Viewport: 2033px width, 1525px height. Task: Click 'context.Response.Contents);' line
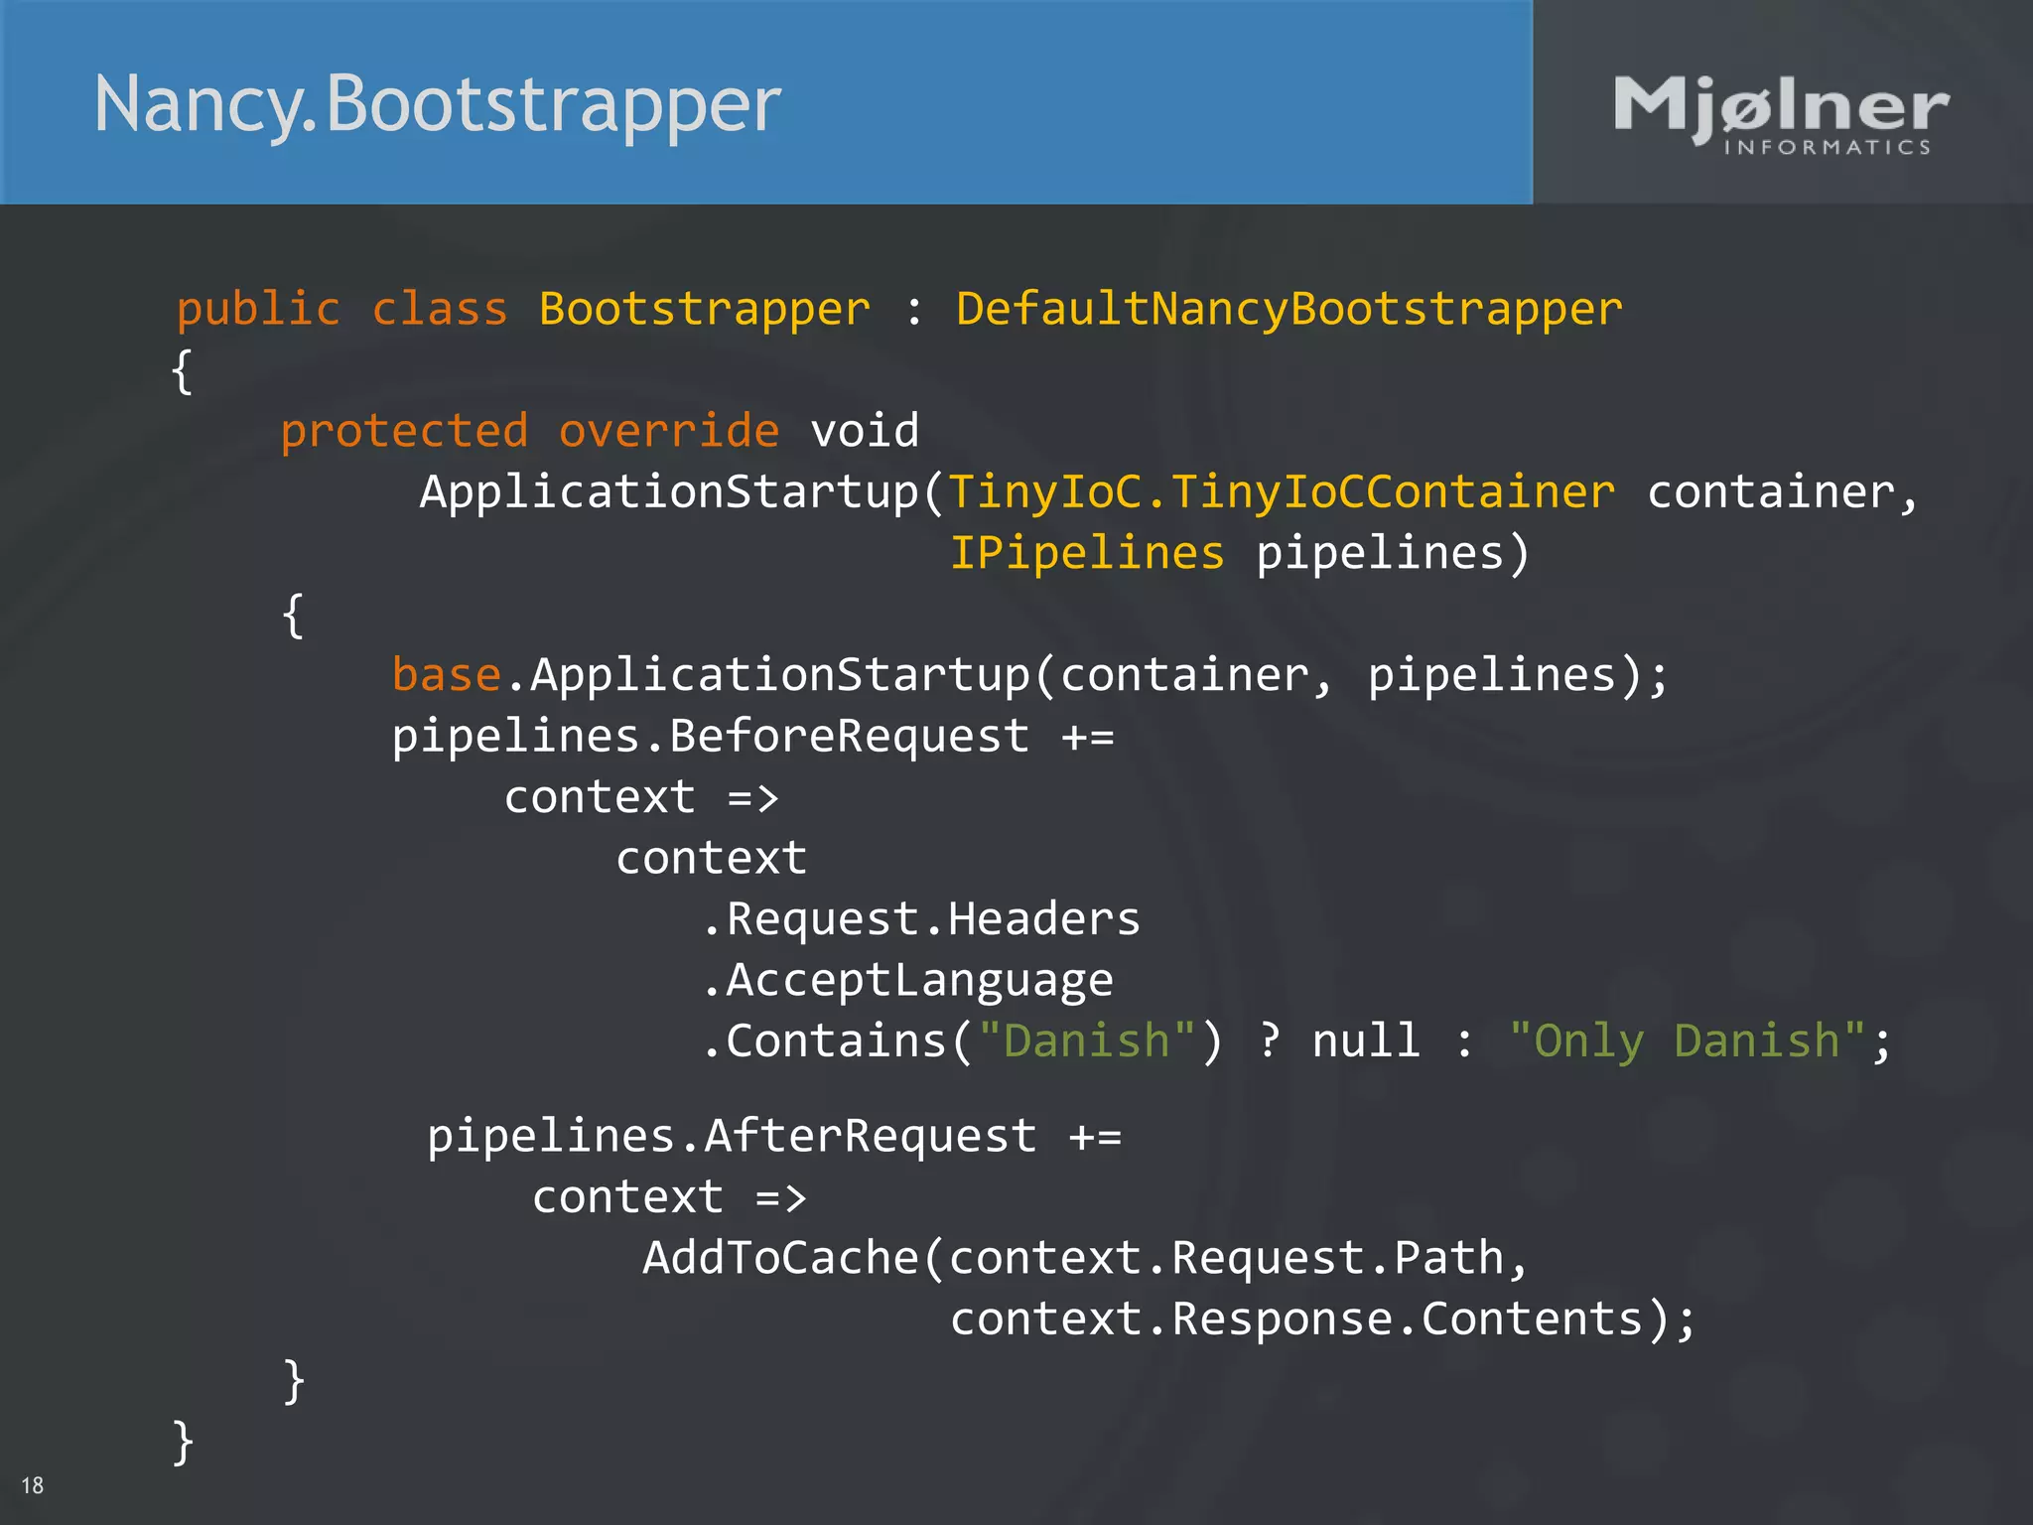click(x=1323, y=1319)
